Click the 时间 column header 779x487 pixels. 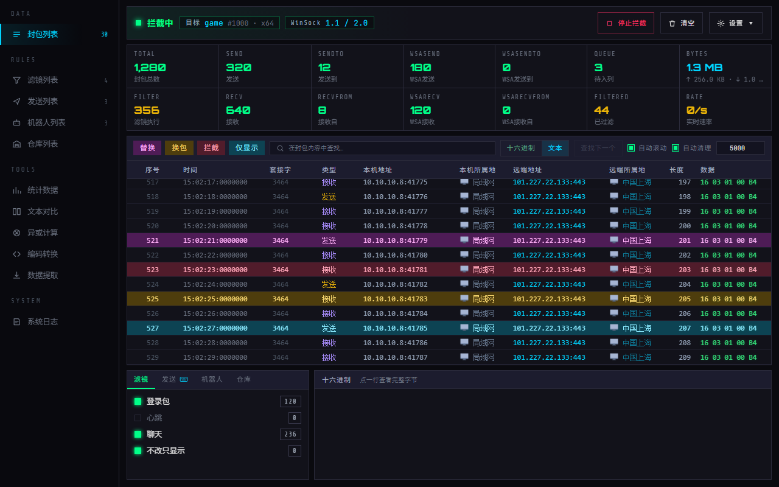click(190, 170)
